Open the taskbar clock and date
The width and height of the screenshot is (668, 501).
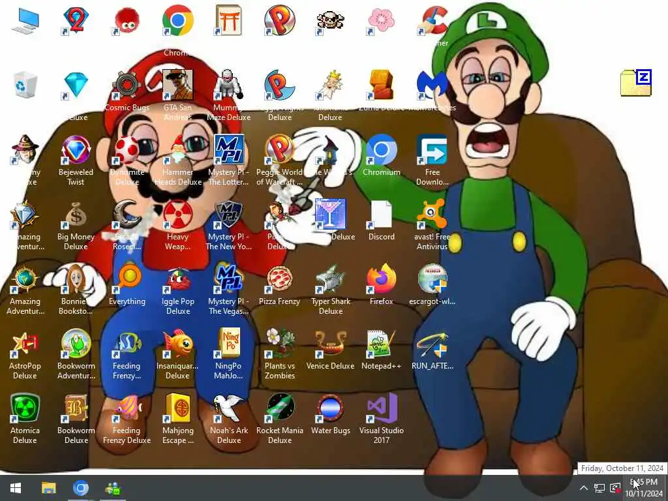pyautogui.click(x=644, y=488)
